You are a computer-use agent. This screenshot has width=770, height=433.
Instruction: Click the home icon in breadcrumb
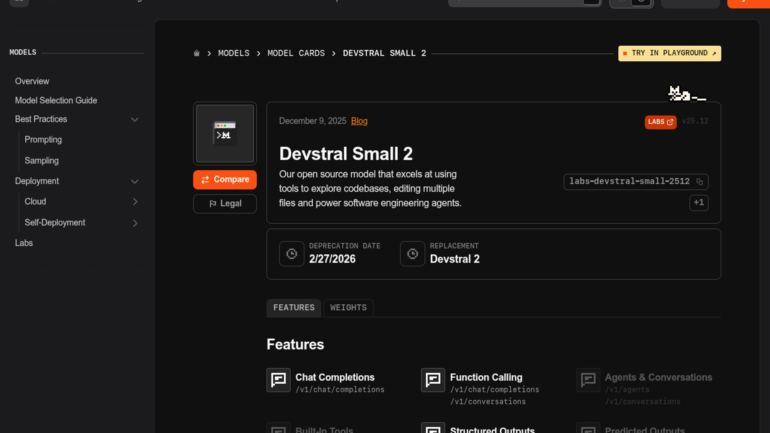pos(197,53)
